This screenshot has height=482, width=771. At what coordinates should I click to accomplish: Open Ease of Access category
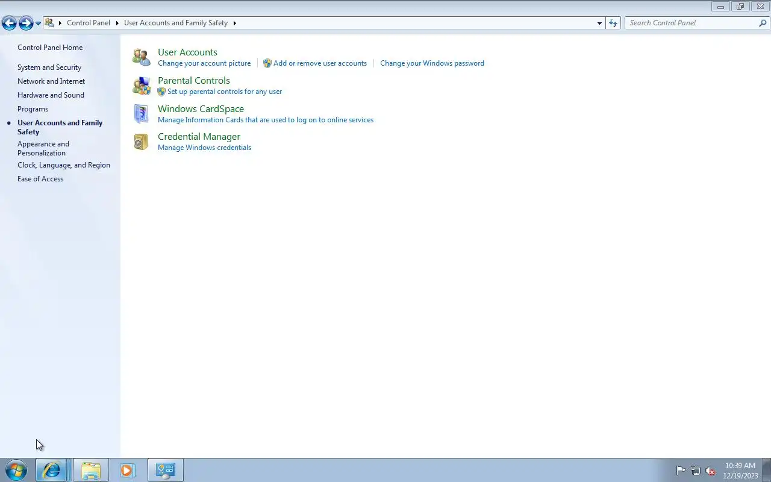(x=40, y=179)
